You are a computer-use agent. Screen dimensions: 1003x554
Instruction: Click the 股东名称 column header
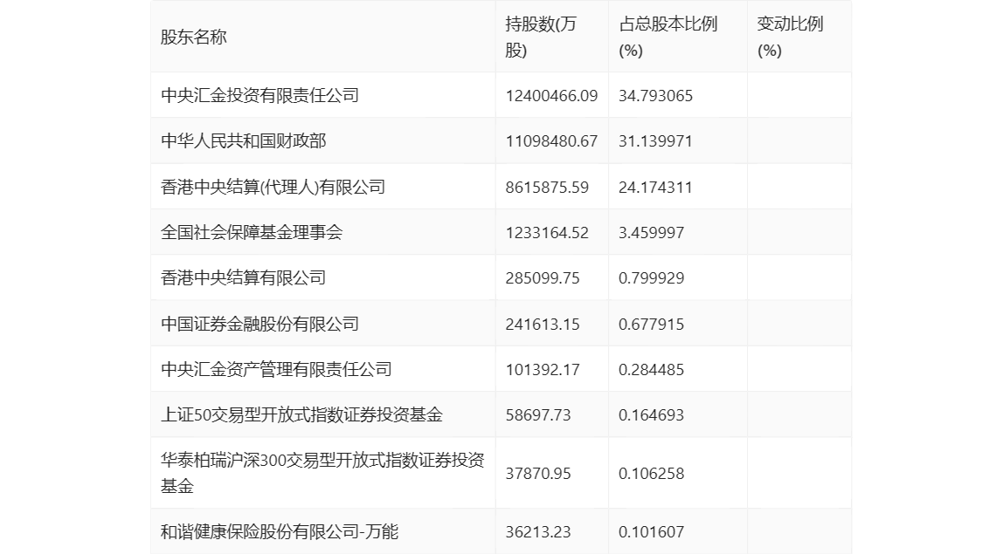(x=194, y=38)
